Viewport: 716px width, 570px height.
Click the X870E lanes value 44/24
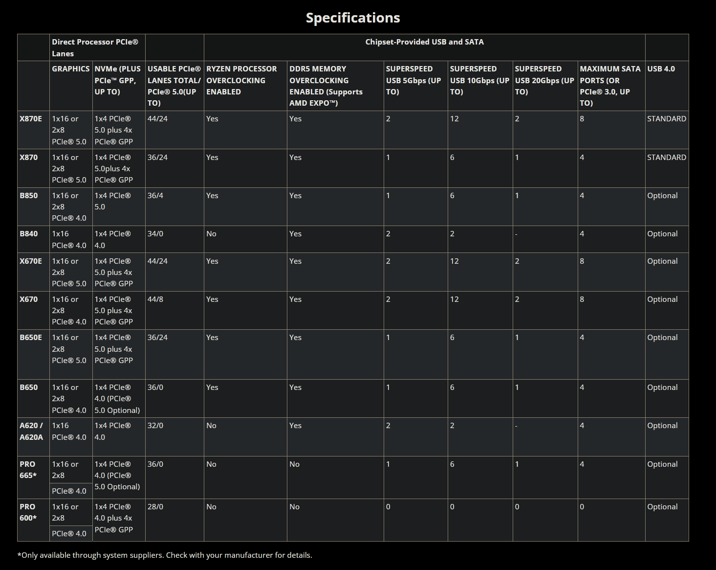pyautogui.click(x=157, y=119)
